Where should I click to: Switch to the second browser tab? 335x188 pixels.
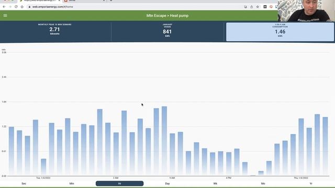[84, 1]
